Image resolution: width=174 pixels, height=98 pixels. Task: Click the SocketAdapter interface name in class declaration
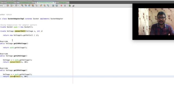click(x=57, y=19)
